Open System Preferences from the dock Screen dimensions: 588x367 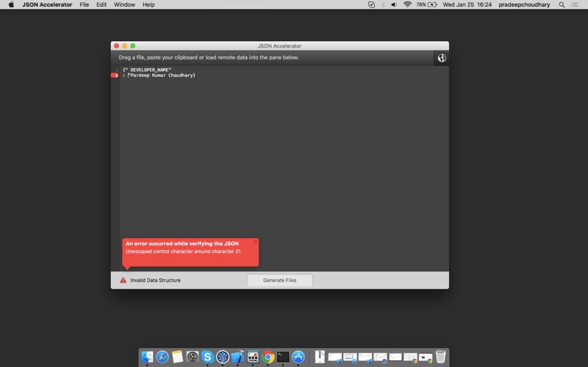point(193,357)
